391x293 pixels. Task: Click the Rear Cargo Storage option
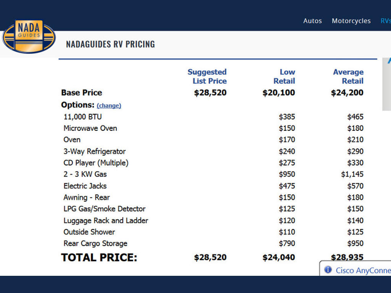click(x=95, y=244)
